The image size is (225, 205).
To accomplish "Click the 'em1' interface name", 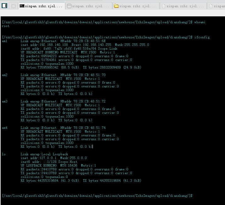I will click(x=4, y=41).
